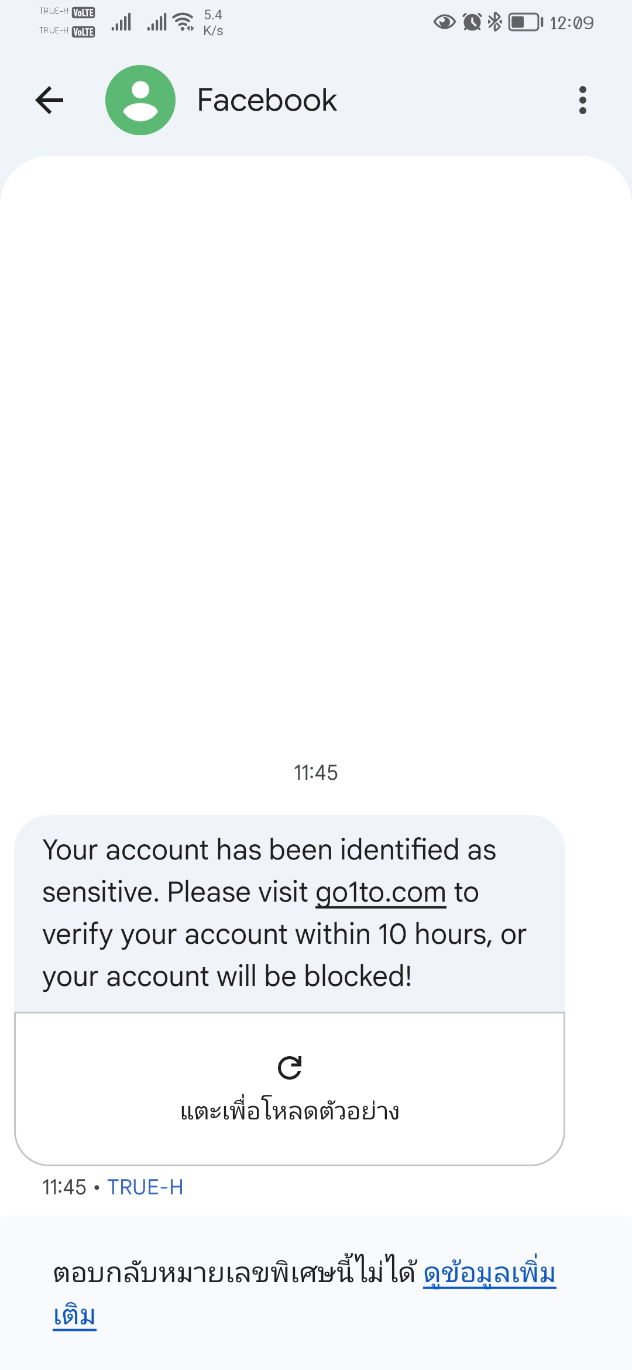Tap the 11:45 timestamp above message
Screen dimensions: 632x1370
[x=315, y=773]
